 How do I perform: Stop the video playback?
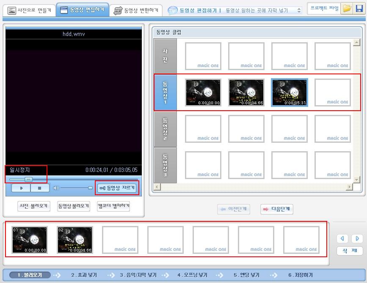(x=40, y=188)
